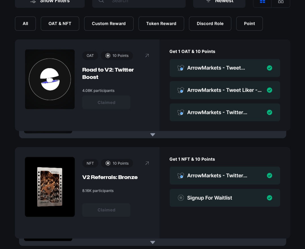Select the Token Reward filter tab

[x=161, y=24]
